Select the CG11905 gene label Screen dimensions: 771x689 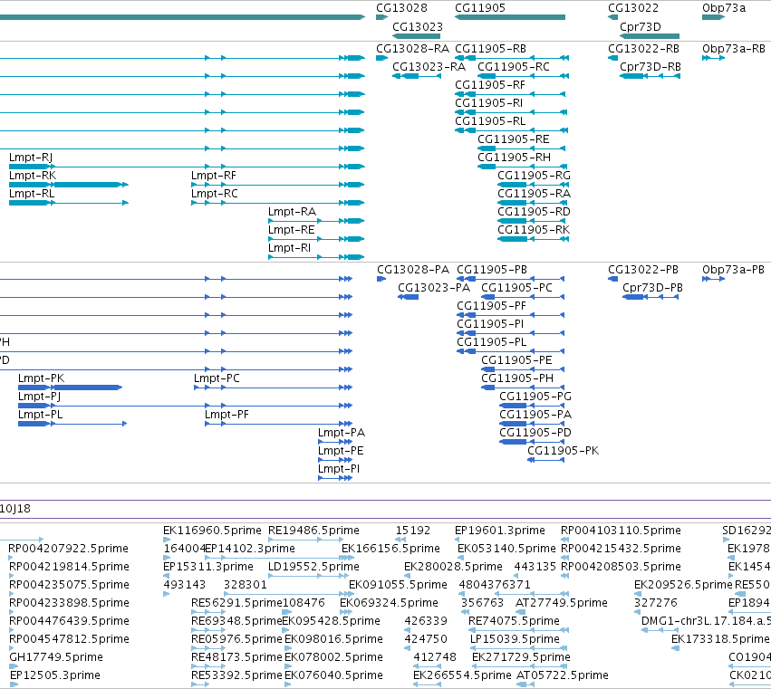480,8
